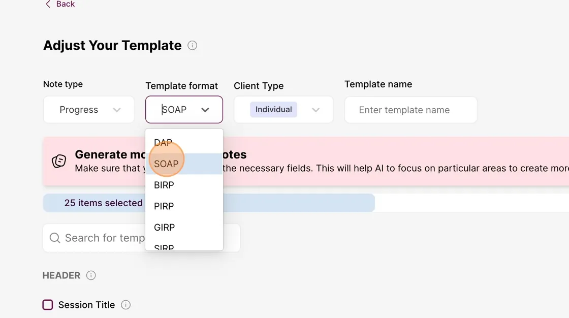Click the magnifying glass search icon

pos(55,238)
